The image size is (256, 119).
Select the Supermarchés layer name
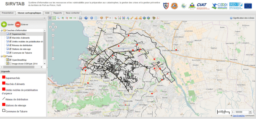point(19,34)
